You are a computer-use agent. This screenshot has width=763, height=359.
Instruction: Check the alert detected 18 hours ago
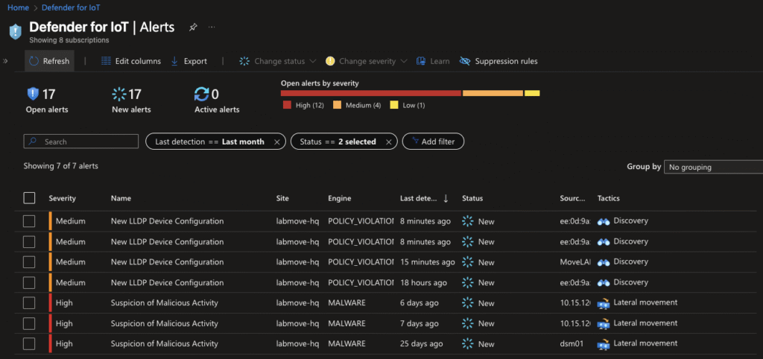point(29,282)
